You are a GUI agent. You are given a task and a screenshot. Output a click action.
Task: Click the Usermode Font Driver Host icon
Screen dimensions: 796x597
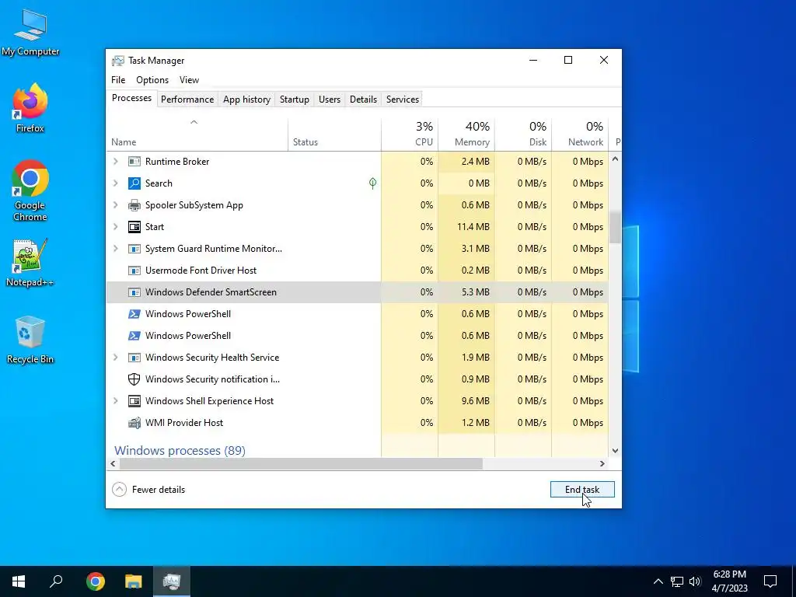(134, 271)
